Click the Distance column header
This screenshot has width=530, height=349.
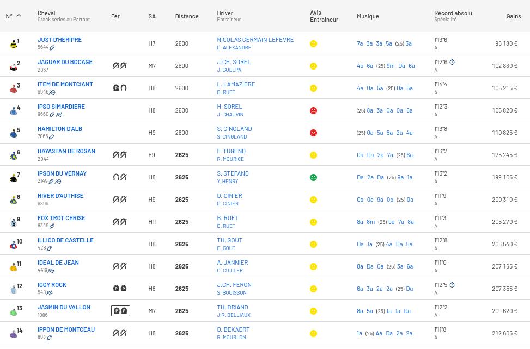coord(186,16)
